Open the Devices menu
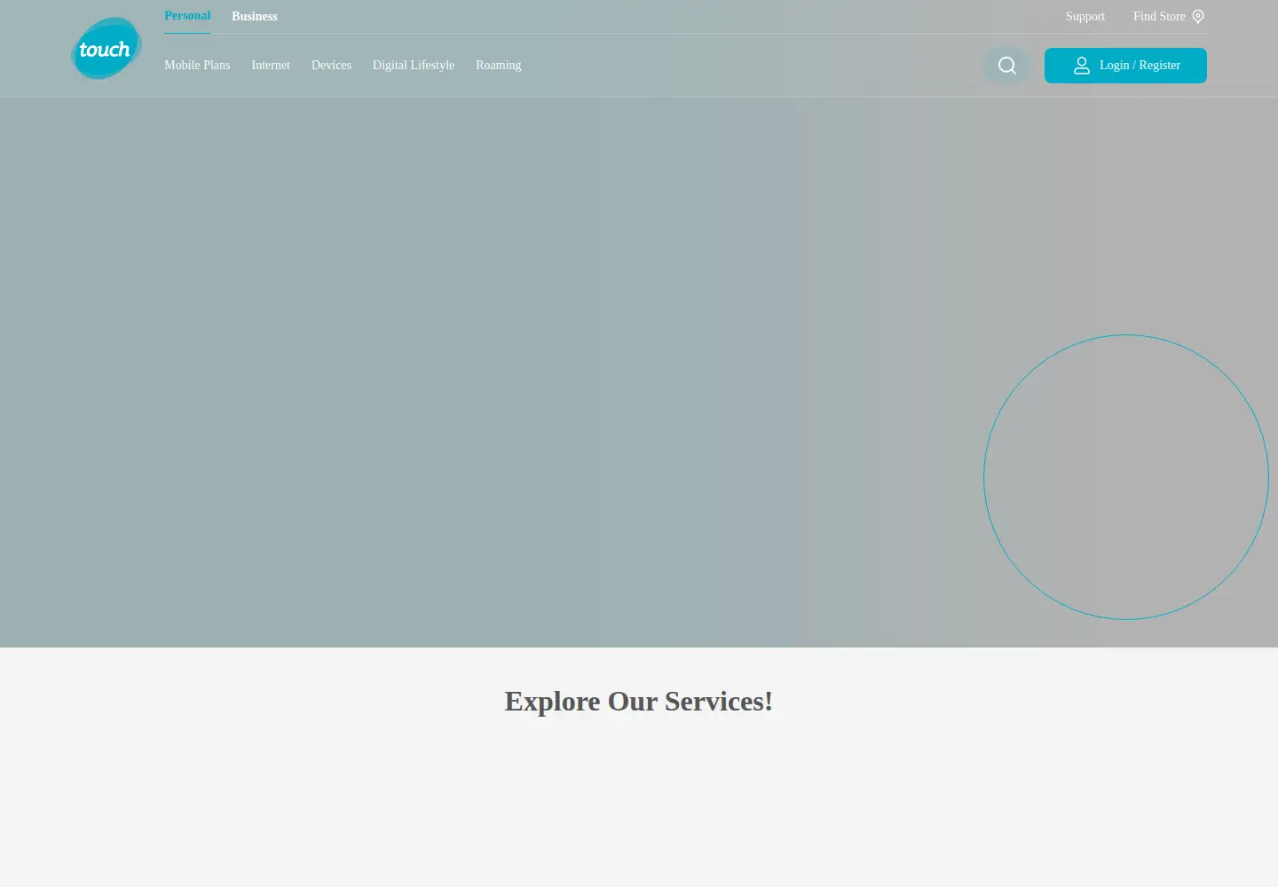Image resolution: width=1278 pixels, height=887 pixels. tap(331, 66)
